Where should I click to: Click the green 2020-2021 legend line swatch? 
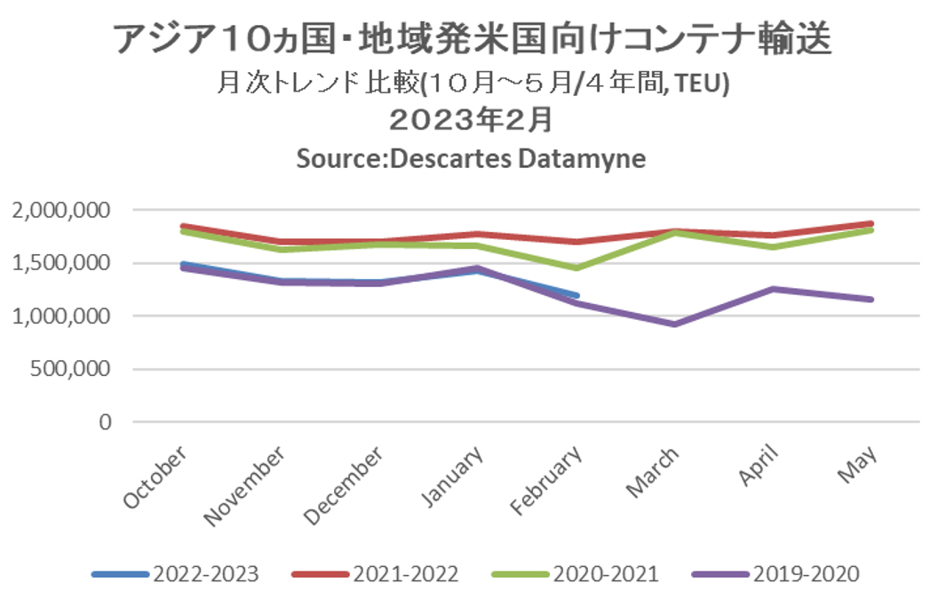coord(521,574)
